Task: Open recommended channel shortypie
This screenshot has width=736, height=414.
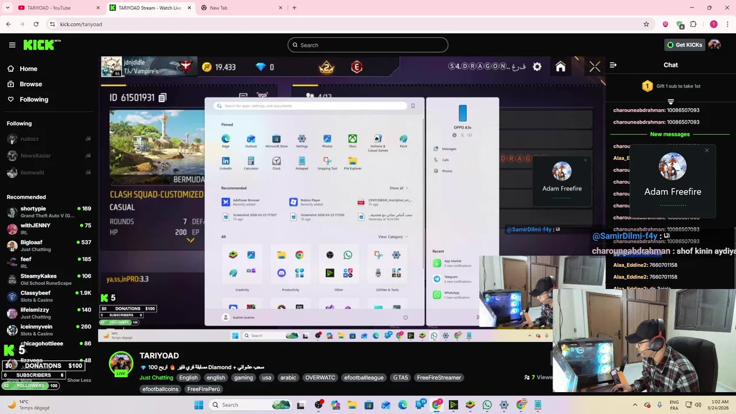Action: [x=49, y=212]
